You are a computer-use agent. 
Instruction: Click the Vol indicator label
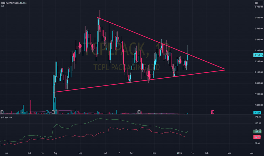tap(2, 6)
